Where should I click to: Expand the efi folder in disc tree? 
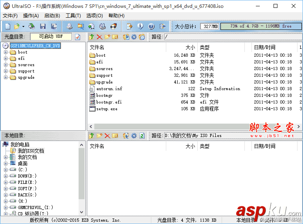(x=6, y=59)
